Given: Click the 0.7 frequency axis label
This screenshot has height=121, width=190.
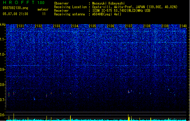Looking at the screenshot, I should click(3, 100).
